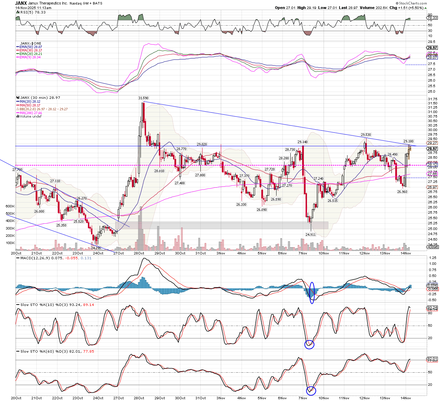Click the blue circle on Slow STO %K(10)
Image resolution: width=443 pixels, height=401 pixels.
[x=309, y=344]
